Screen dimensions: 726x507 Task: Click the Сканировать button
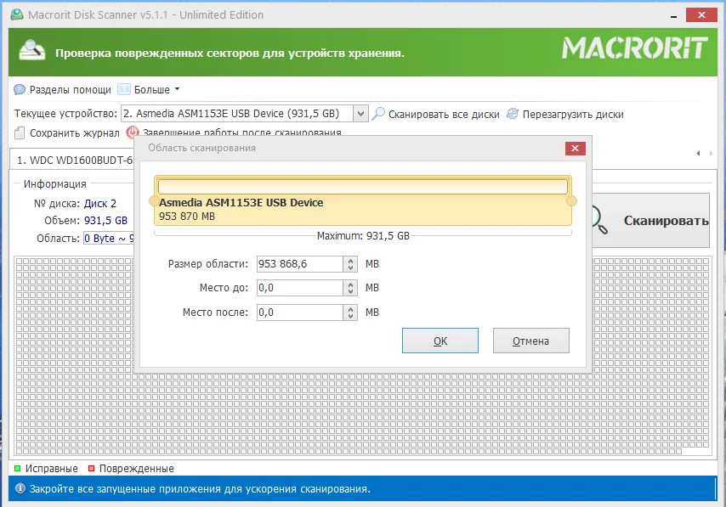pos(651,221)
